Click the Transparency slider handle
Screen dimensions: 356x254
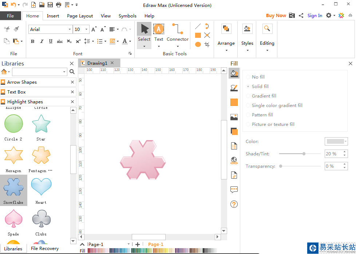(281, 166)
